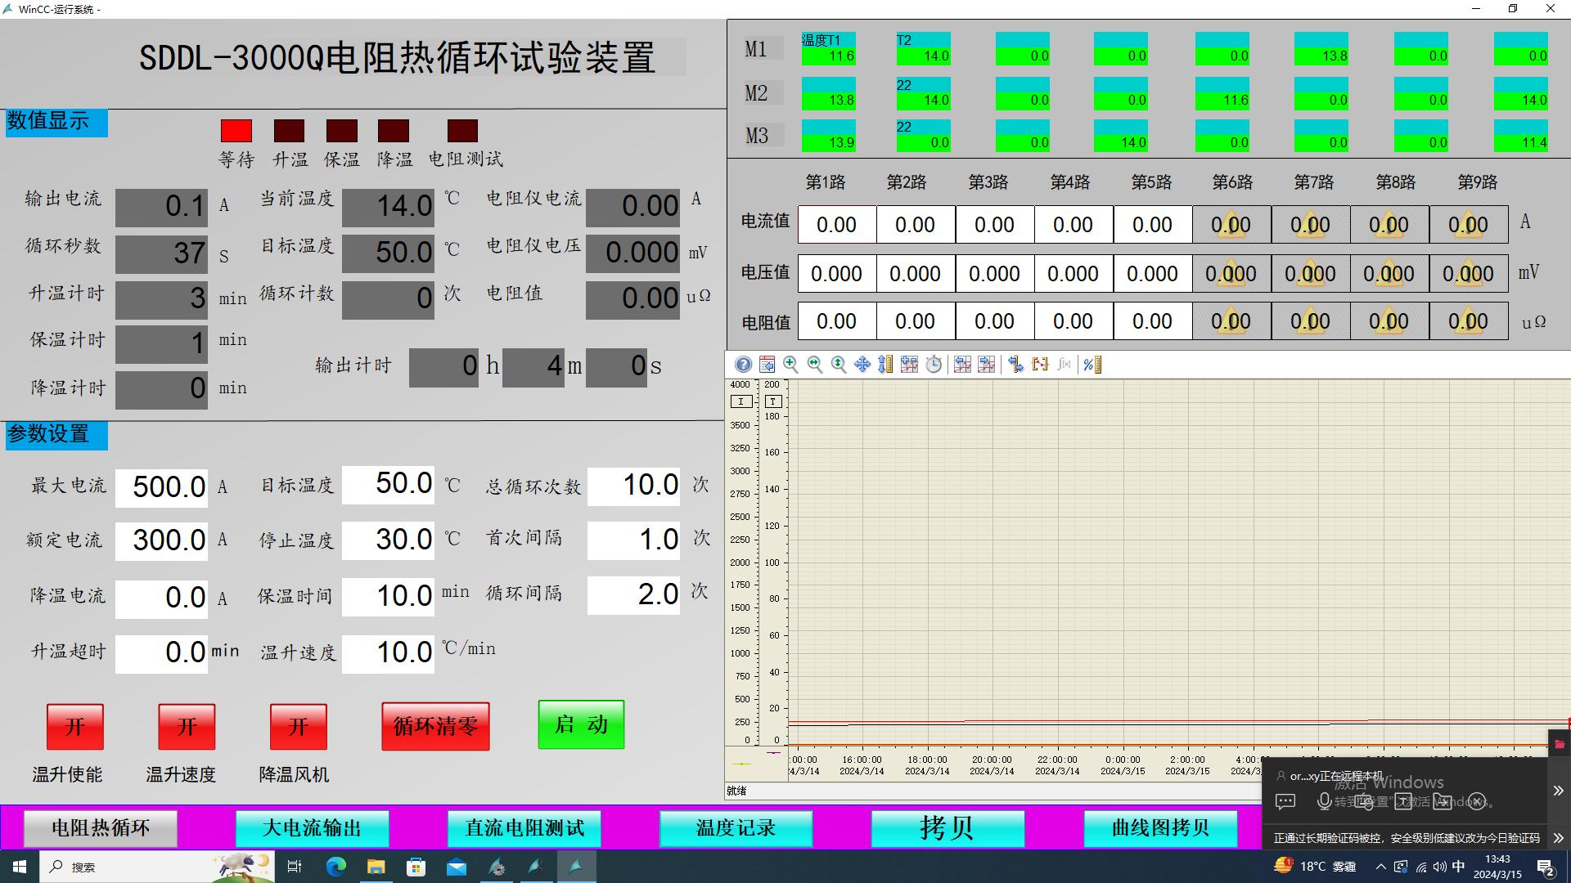The image size is (1571, 883).
Task: Select the zoom-in magnifier tool
Action: coord(790,365)
